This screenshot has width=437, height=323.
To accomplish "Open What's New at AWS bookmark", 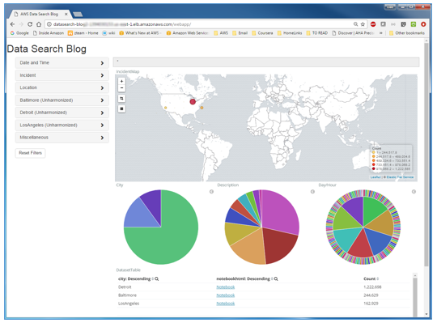I will point(139,33).
